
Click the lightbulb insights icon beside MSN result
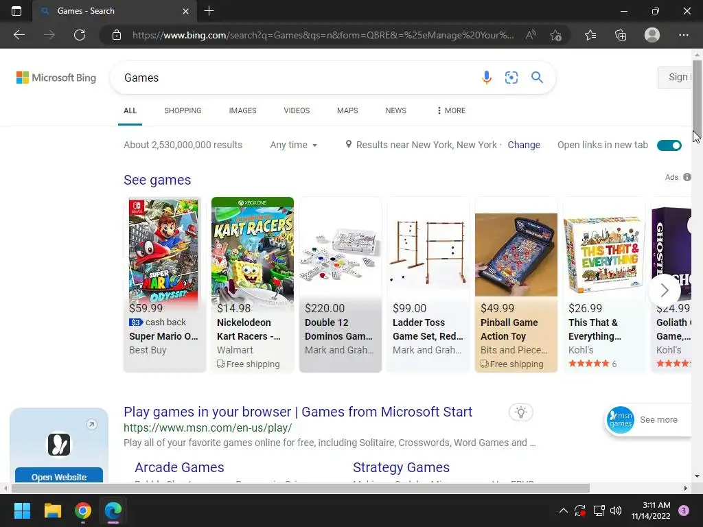point(521,412)
